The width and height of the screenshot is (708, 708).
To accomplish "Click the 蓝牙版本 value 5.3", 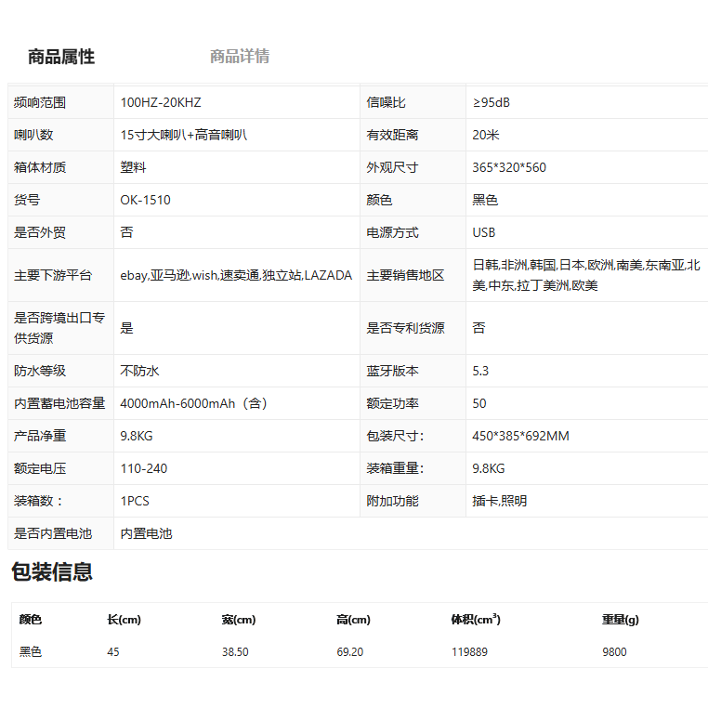I will pyautogui.click(x=480, y=371).
